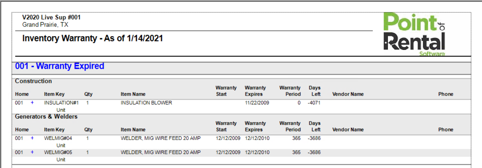Select item key WELMIG#05
Image resolution: width=482 pixels, height=168 pixels.
coord(58,152)
